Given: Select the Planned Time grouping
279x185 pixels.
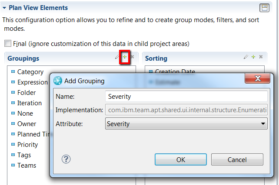Looking at the screenshot, I should click(30, 134).
